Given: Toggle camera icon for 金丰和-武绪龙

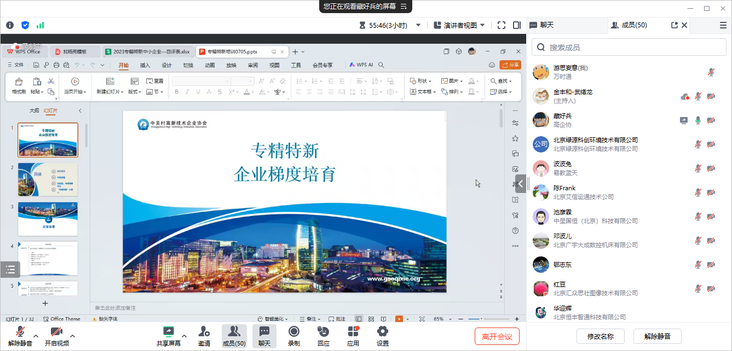Looking at the screenshot, I should (711, 96).
